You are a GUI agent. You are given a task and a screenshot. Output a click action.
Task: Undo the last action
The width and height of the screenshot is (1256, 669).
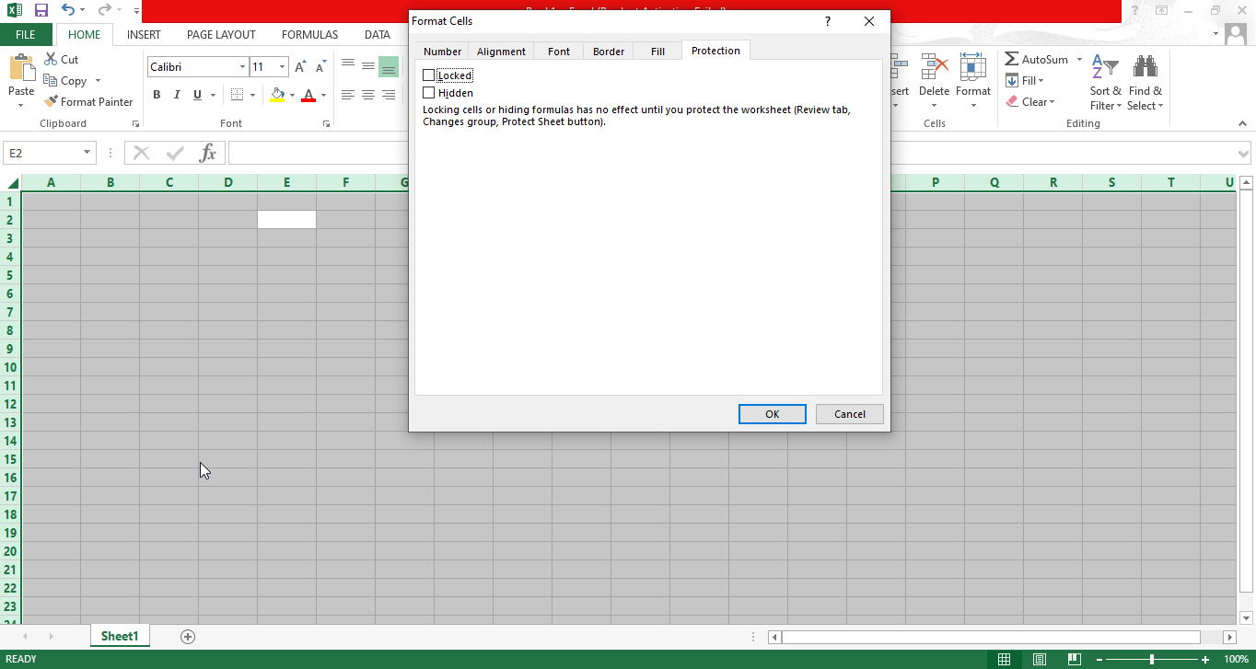coord(67,10)
